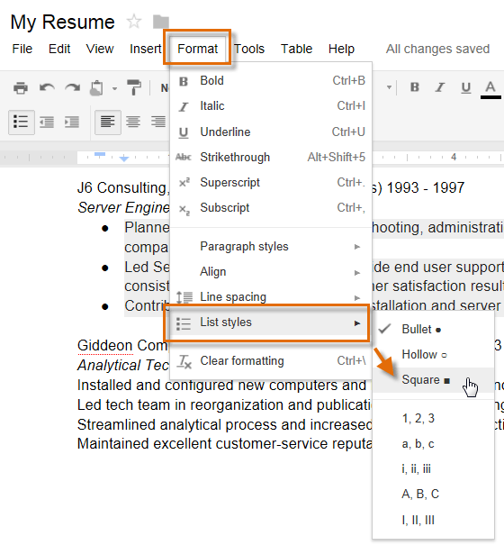Click the line starting Streamlined analytical process

point(224,424)
